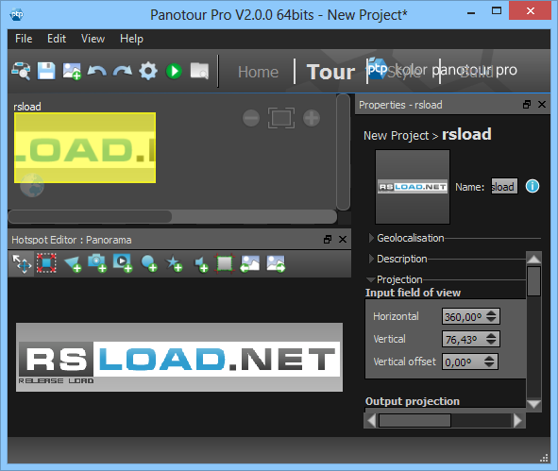
Task: Click the project search/preview toolbar icon
Action: pyautogui.click(x=21, y=71)
